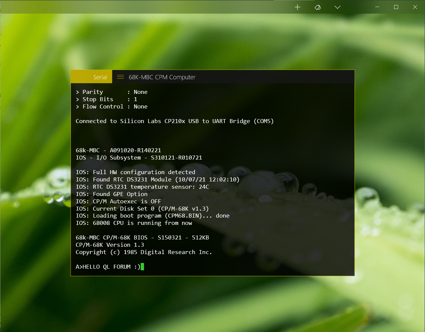Click 'IOS: CP/M Autoexec is OFF' line
The height and width of the screenshot is (332, 425).
point(118,201)
